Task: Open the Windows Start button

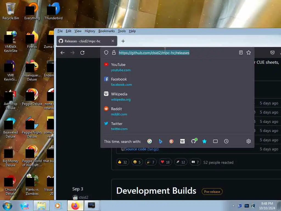Action: (7, 206)
